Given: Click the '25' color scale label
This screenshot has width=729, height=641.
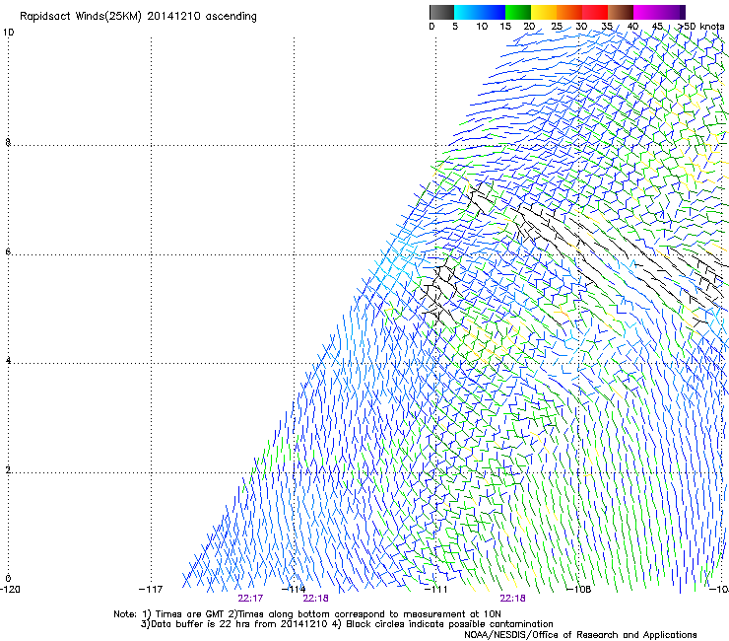Looking at the screenshot, I should [x=557, y=27].
